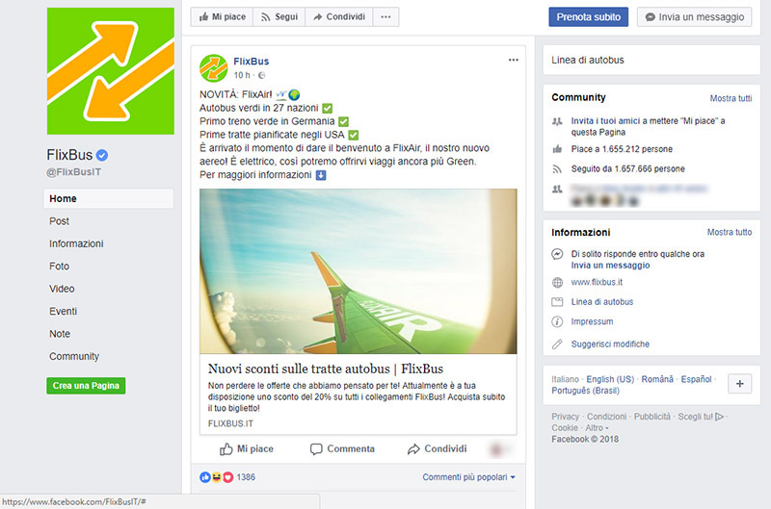Open Post in the left sidebar
Image resolution: width=771 pixels, height=509 pixels.
59,221
